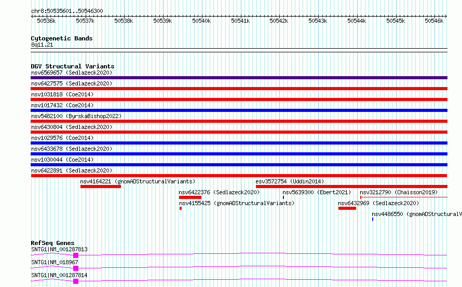
Task: Open the nsv1031818 (Coe2014) label
Action: (x=62, y=94)
